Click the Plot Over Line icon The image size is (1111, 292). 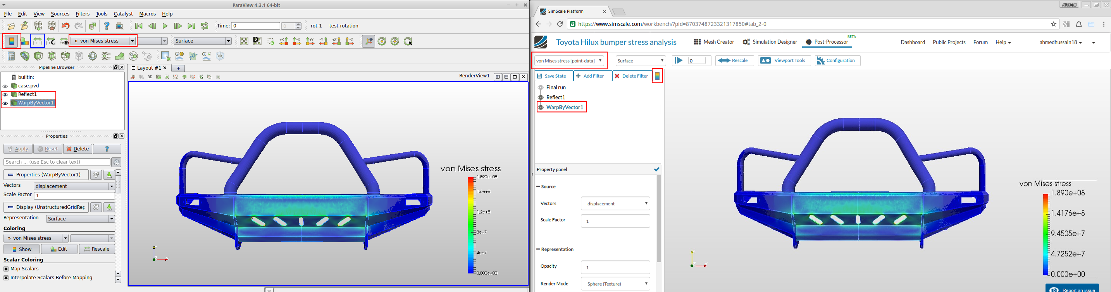pos(193,56)
